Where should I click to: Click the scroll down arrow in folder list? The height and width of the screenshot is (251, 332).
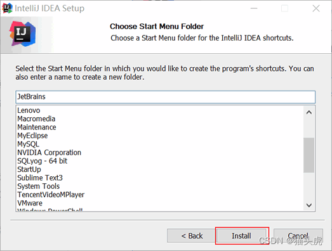pyautogui.click(x=309, y=205)
